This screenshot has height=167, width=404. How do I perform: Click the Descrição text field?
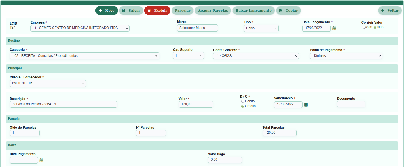tap(63, 104)
